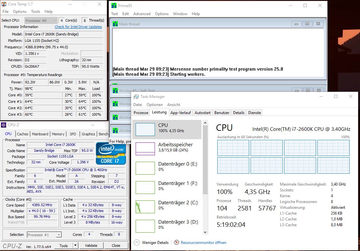Select Datenträger 1 (F:) in the sidebar
Screen dimensions: 360x251
coord(167,187)
